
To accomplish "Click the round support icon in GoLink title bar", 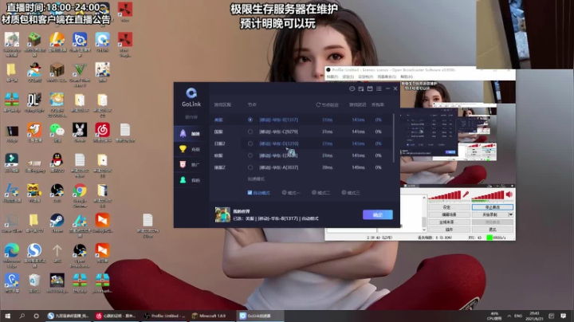I will point(352,88).
